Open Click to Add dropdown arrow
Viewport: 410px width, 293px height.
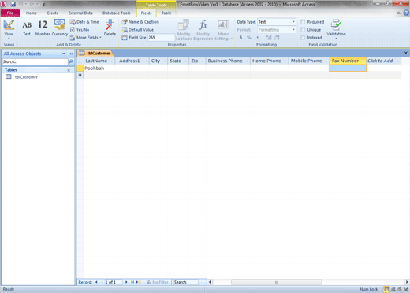coord(398,61)
